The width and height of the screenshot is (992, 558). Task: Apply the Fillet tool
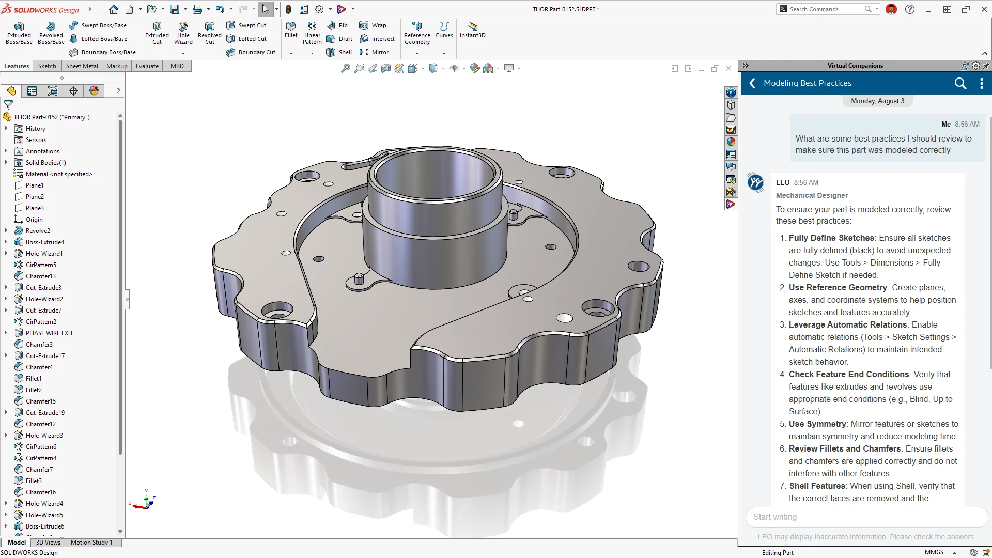(291, 30)
